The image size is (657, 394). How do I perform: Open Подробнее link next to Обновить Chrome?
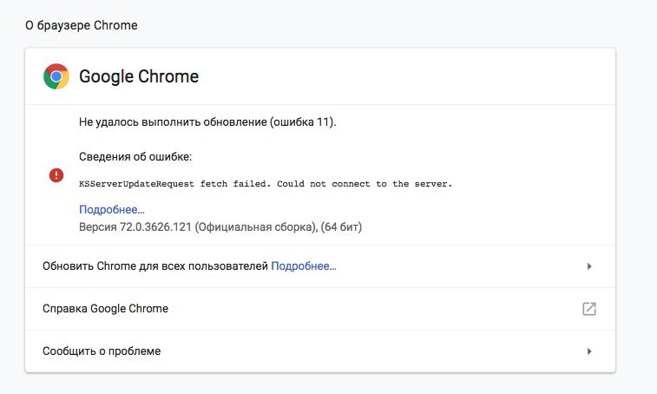(304, 266)
